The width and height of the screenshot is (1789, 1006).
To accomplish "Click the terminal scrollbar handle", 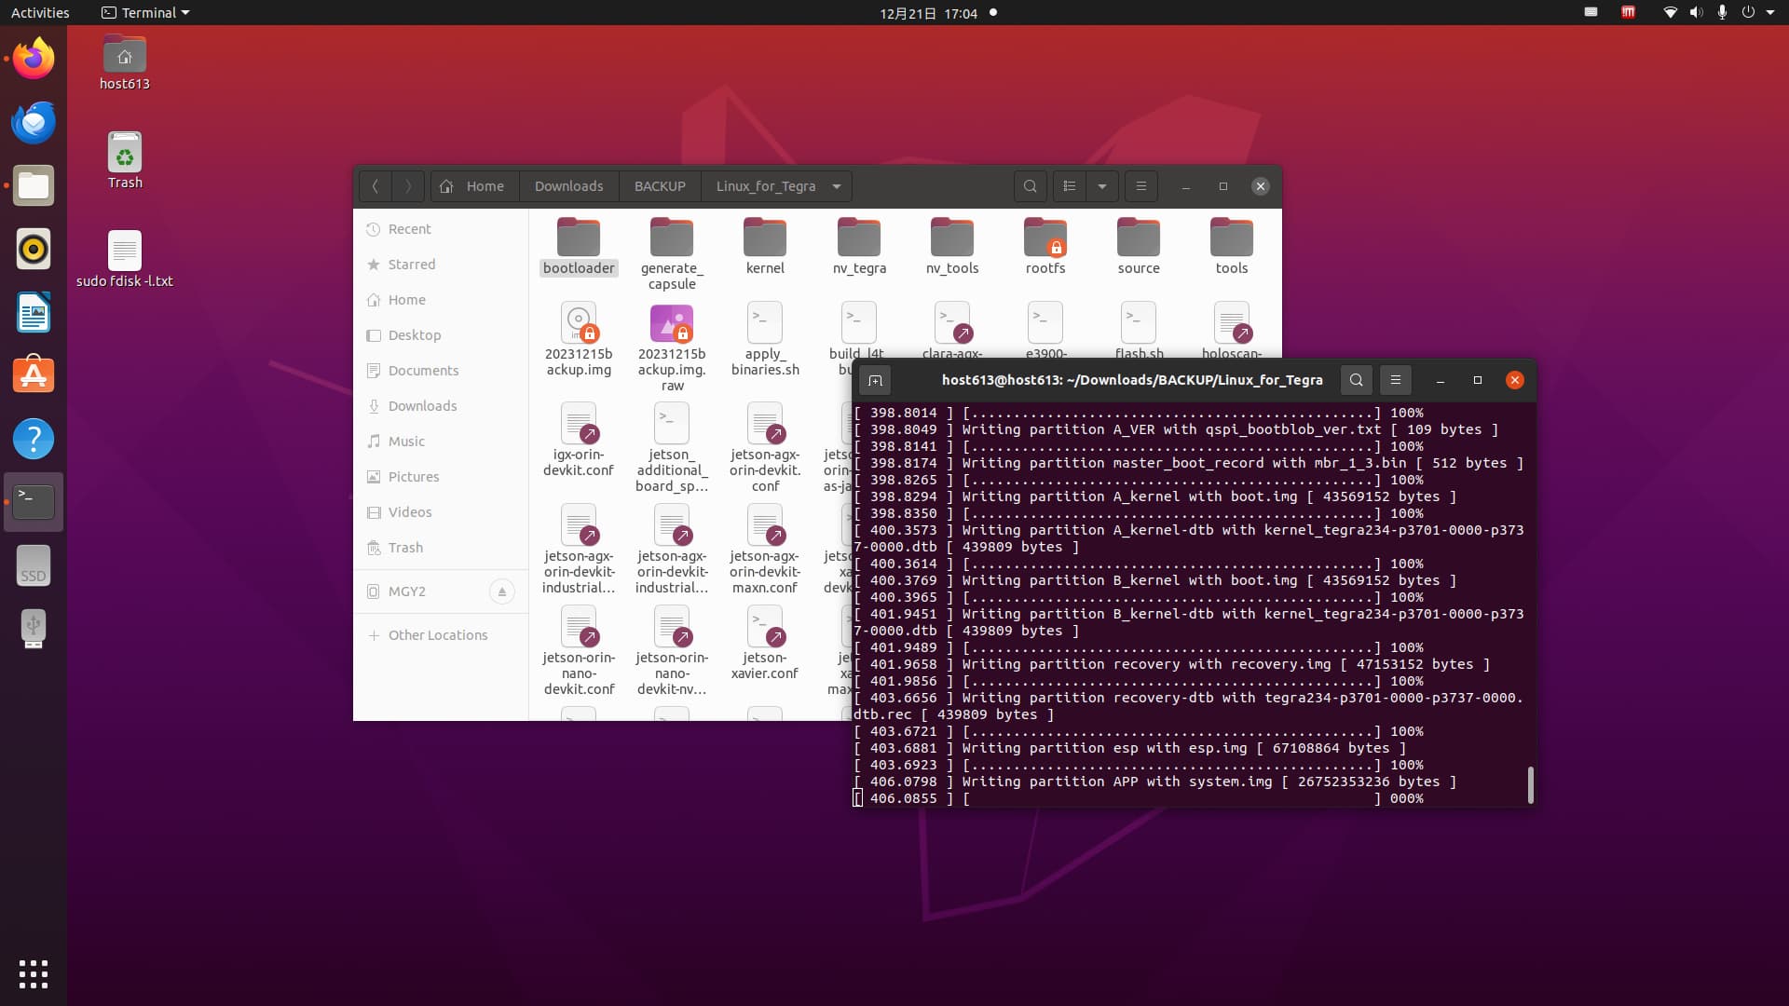I will pyautogui.click(x=1530, y=784).
